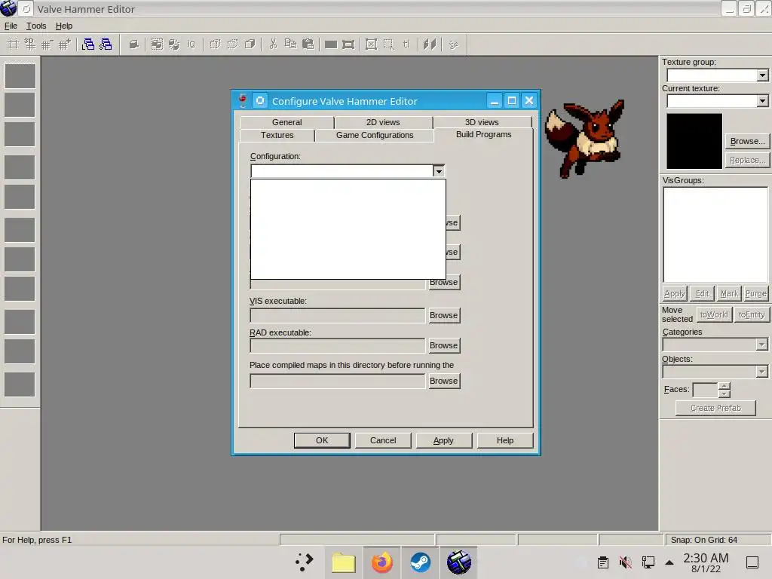Image resolution: width=772 pixels, height=579 pixels.
Task: Toggle the select-by-handles icon
Action: [371, 44]
